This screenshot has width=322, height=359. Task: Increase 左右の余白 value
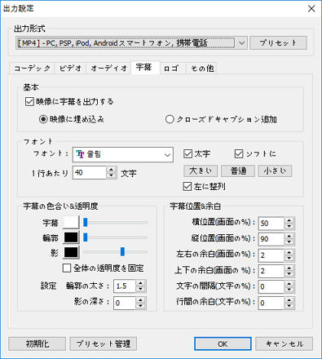[x=289, y=252]
